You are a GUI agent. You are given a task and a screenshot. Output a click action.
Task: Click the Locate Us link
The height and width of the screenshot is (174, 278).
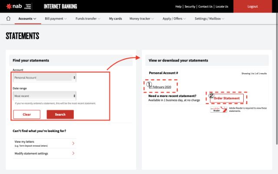point(222,7)
